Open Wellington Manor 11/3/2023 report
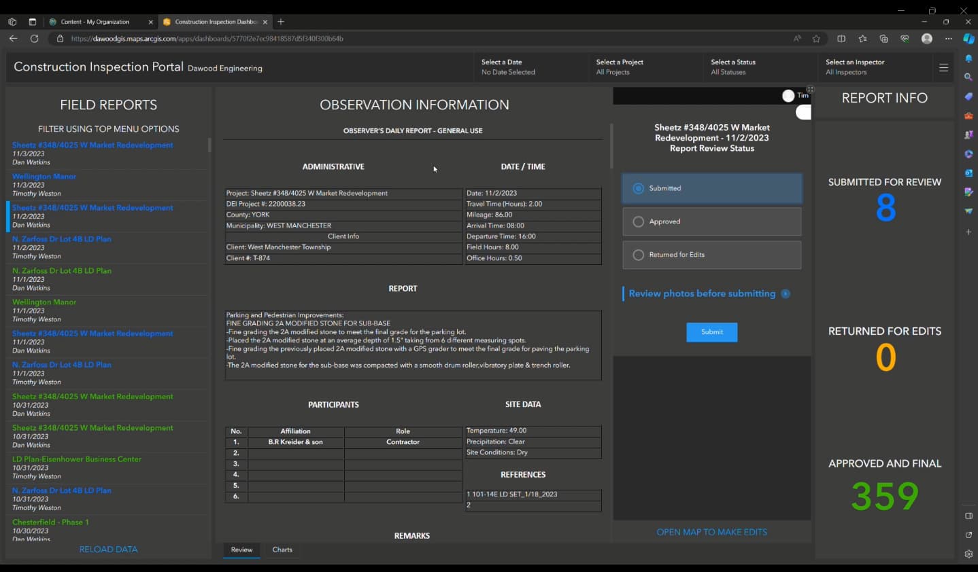 pos(44,177)
